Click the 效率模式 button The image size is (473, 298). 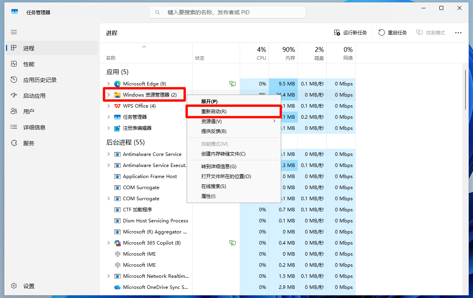coord(430,32)
